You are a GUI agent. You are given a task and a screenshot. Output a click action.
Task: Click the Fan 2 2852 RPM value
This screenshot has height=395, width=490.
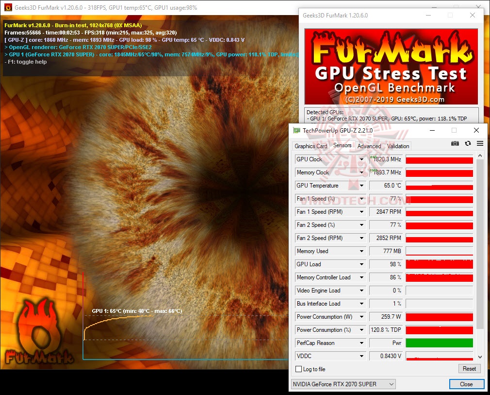click(x=386, y=238)
